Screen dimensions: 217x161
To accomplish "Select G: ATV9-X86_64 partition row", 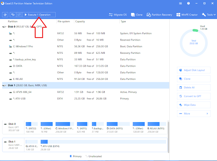I will (x=86, y=92).
